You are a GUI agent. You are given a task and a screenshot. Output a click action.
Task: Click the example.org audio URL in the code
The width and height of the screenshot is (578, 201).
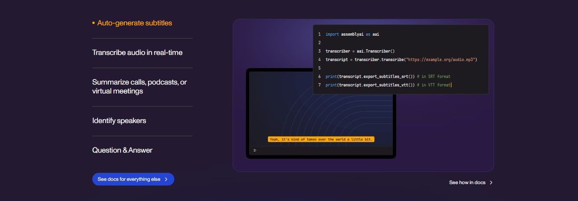441,60
